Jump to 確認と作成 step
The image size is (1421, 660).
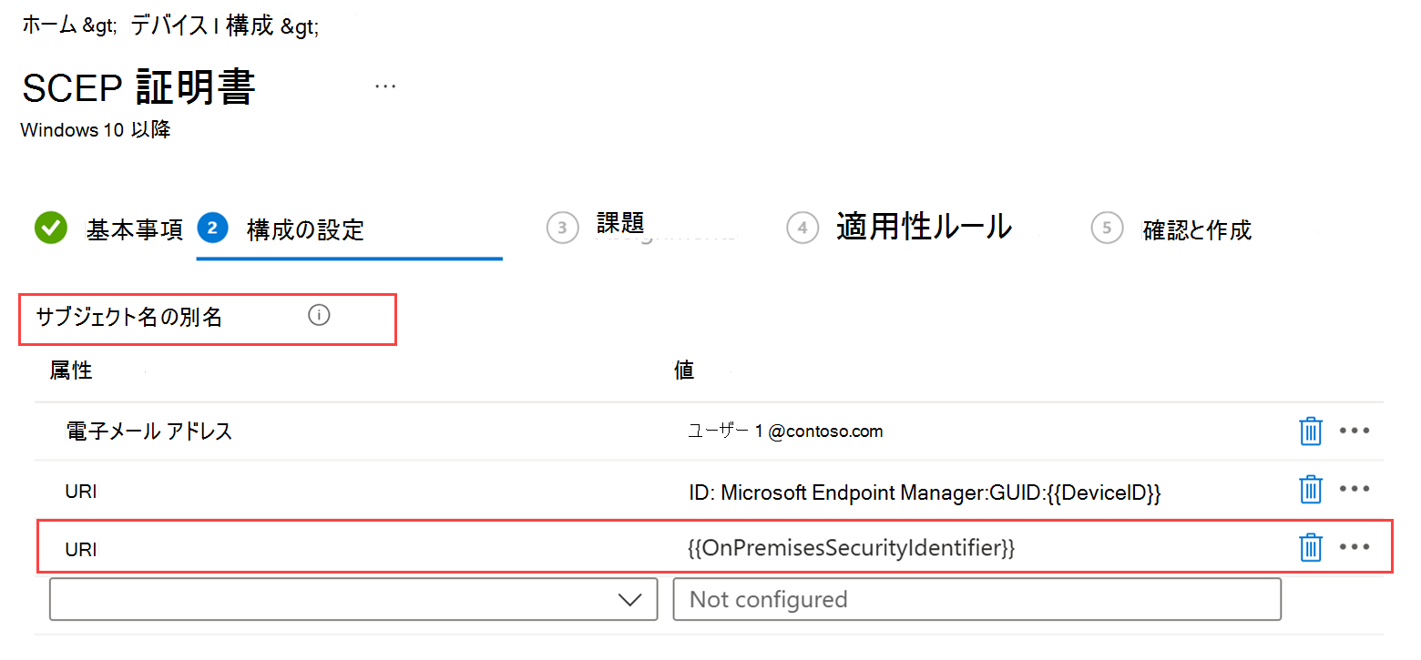pos(1196,229)
